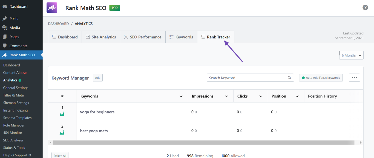Click scrollbar left arrow
This screenshot has width=374, height=158.
pyautogui.click(x=50, y=142)
